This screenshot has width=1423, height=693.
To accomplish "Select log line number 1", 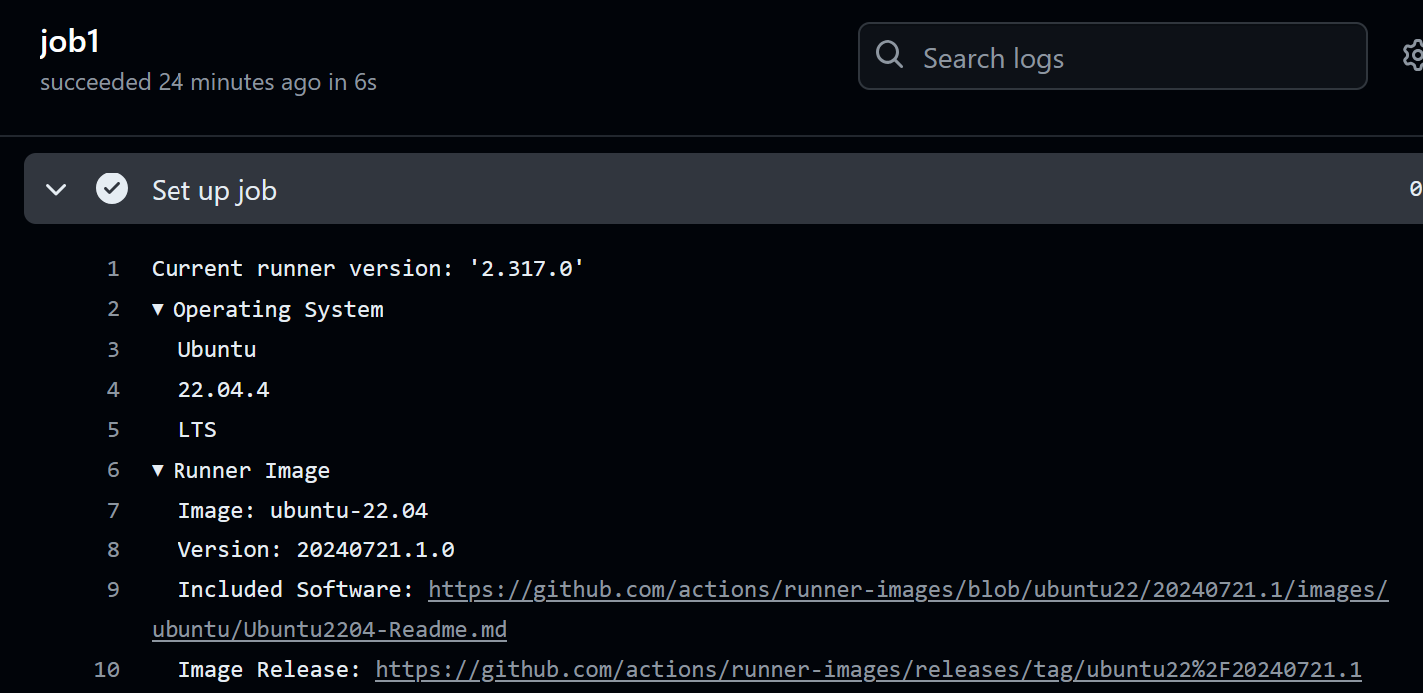I will point(113,269).
